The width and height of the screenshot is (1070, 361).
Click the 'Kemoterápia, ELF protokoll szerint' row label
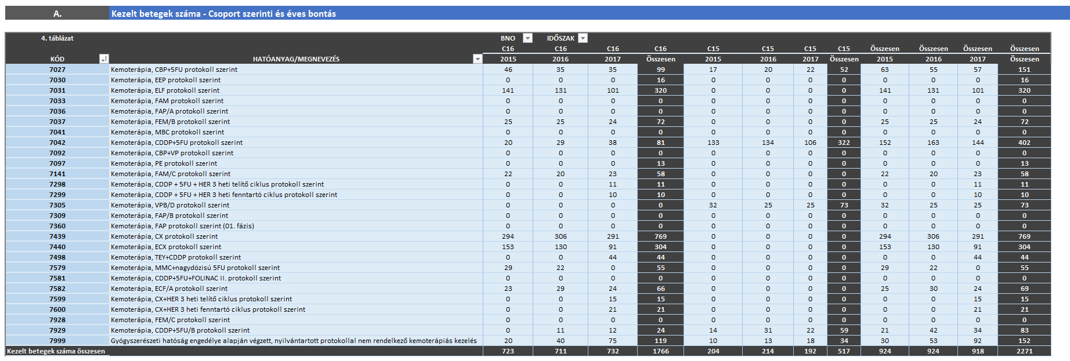(165, 90)
